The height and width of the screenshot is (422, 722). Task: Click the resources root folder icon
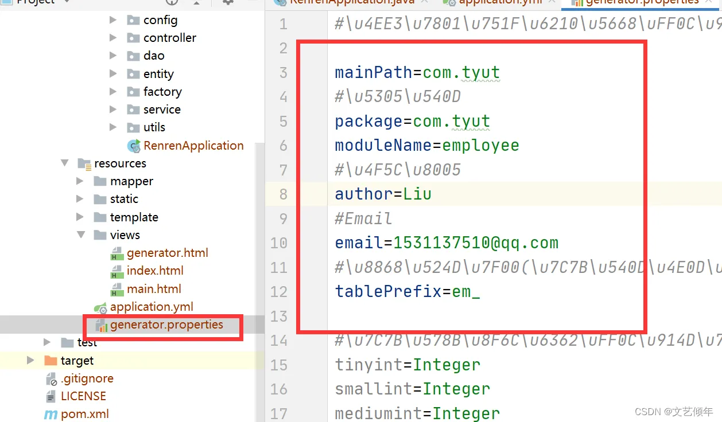pyautogui.click(x=84, y=164)
